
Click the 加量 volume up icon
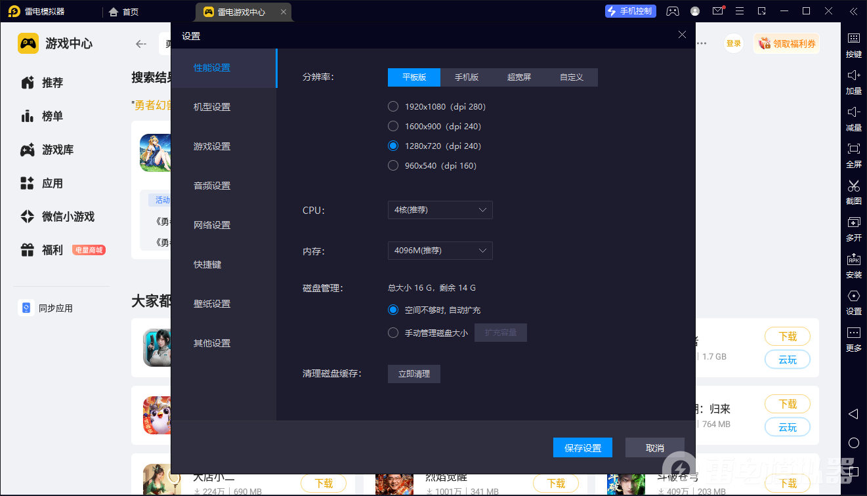click(x=853, y=82)
